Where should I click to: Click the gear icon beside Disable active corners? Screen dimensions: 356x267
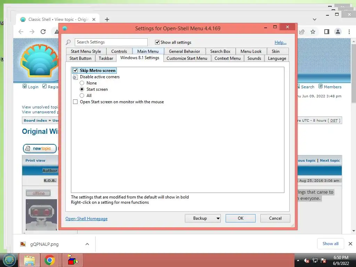click(x=75, y=77)
